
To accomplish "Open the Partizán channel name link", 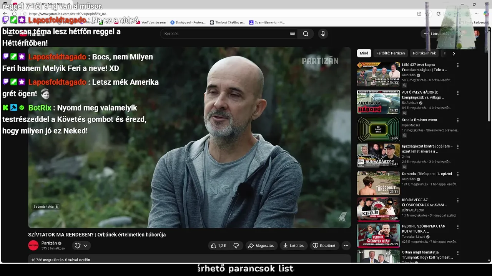I will 49,243.
